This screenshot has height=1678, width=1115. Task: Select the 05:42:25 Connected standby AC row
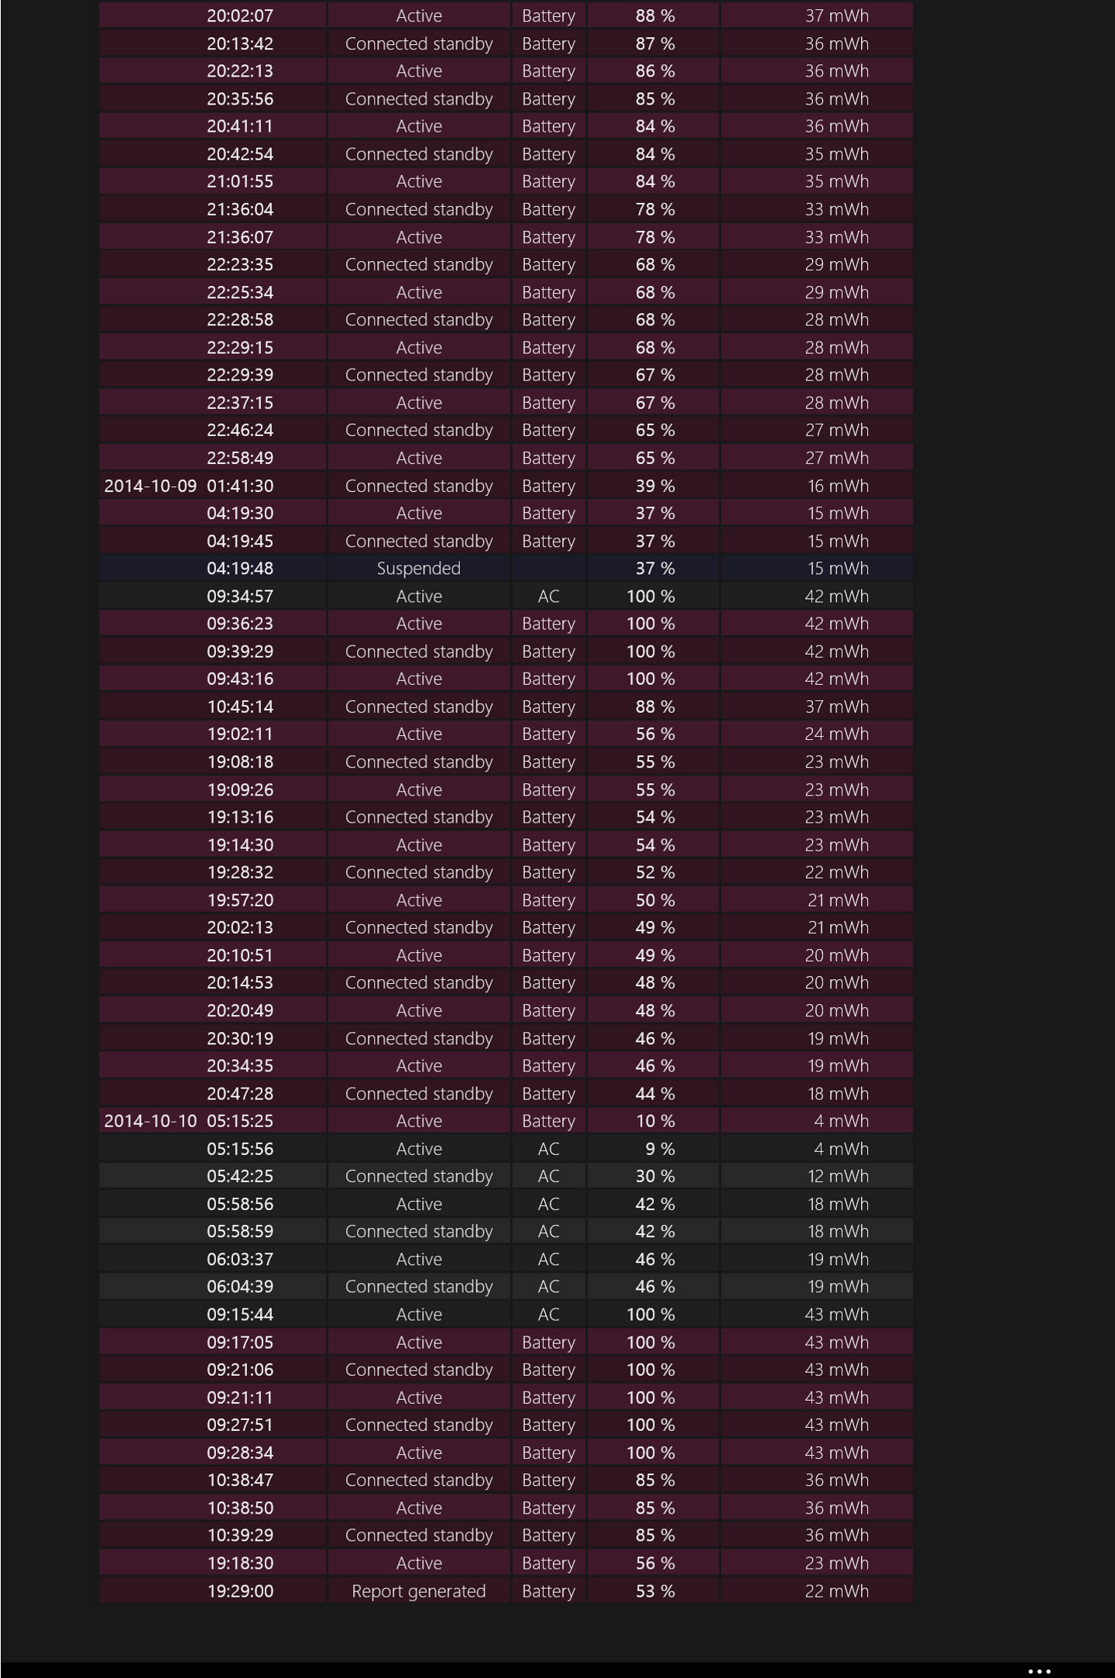click(x=506, y=1176)
